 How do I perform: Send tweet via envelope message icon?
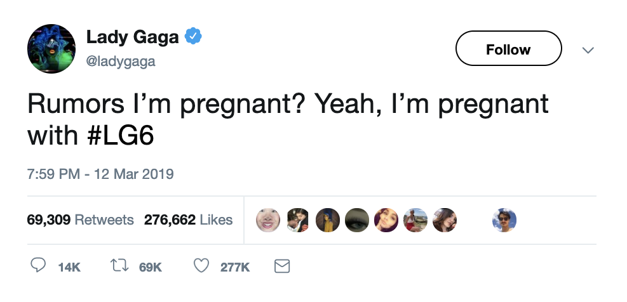281,267
